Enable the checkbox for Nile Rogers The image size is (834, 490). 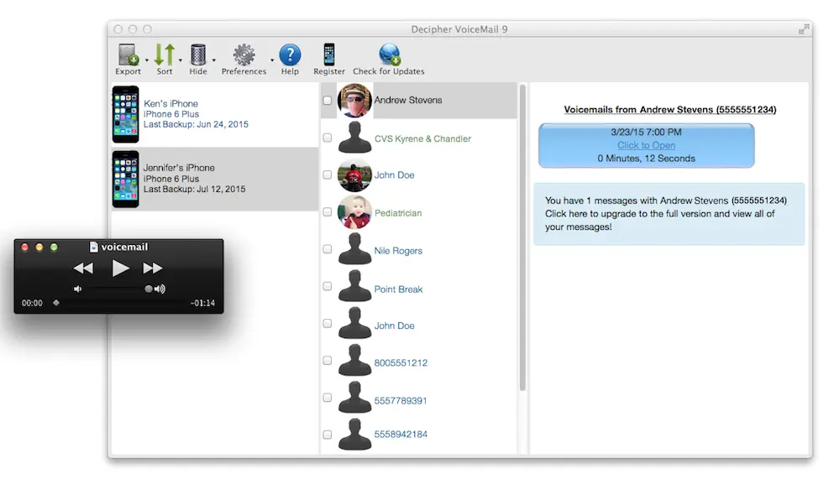(x=327, y=250)
